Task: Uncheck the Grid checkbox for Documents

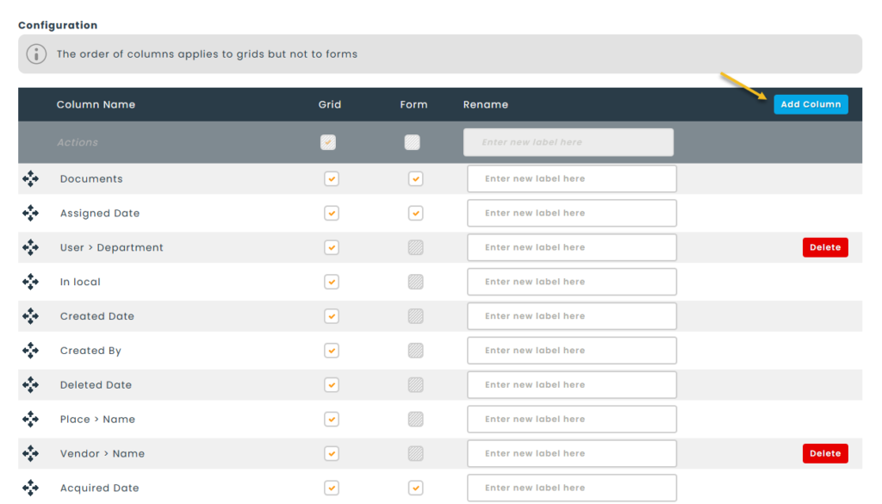Action: pyautogui.click(x=332, y=178)
